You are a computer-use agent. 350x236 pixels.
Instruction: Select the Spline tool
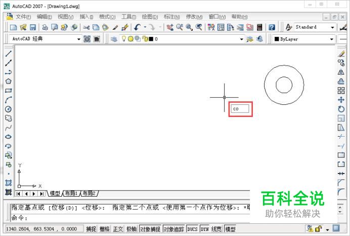(x=8, y=128)
